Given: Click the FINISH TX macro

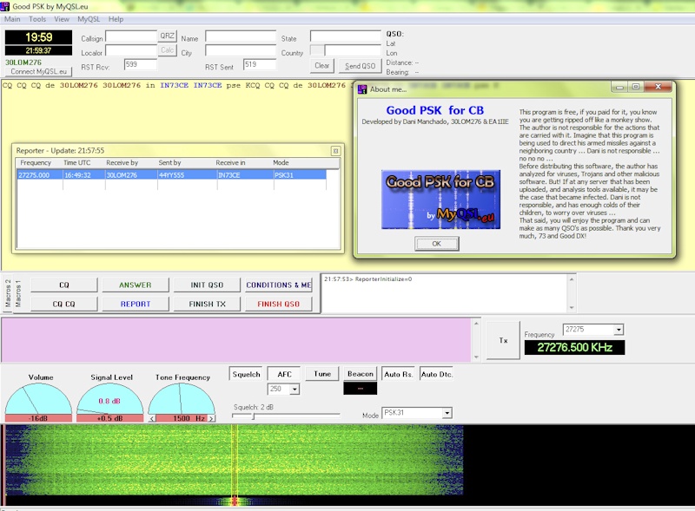Looking at the screenshot, I should point(207,304).
